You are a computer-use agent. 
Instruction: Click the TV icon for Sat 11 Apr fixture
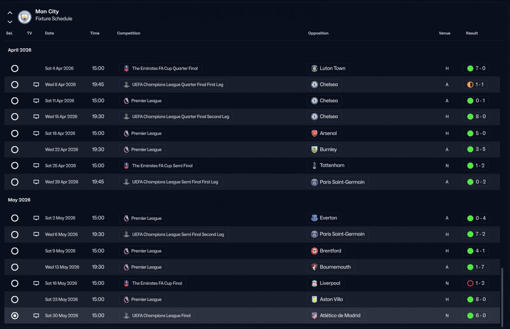coord(36,101)
